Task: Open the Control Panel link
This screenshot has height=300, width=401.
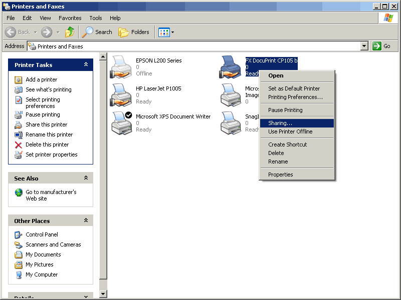Action: (42, 234)
